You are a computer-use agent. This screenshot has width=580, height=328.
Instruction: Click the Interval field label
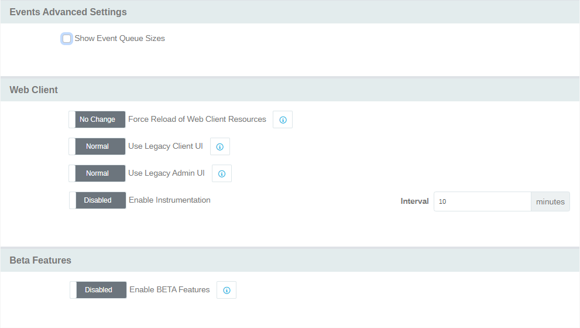(414, 201)
